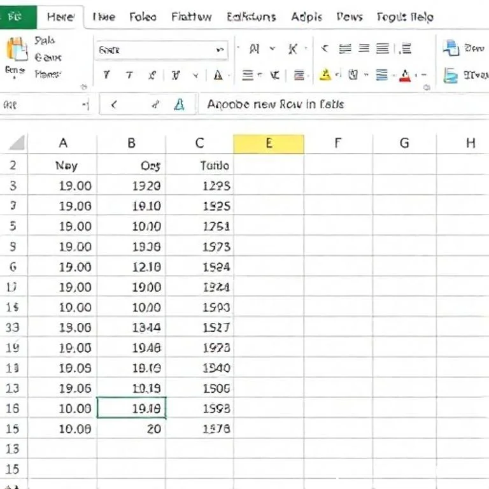The height and width of the screenshot is (489, 489).
Task: Click the cursive 'x' script icon in the ribbon
Action: click(x=152, y=75)
